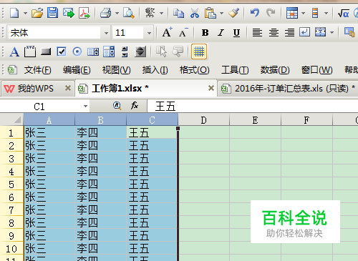Viewport: 358px width, 261px height.
Task: Export to PDF icon
Action: click(84, 13)
